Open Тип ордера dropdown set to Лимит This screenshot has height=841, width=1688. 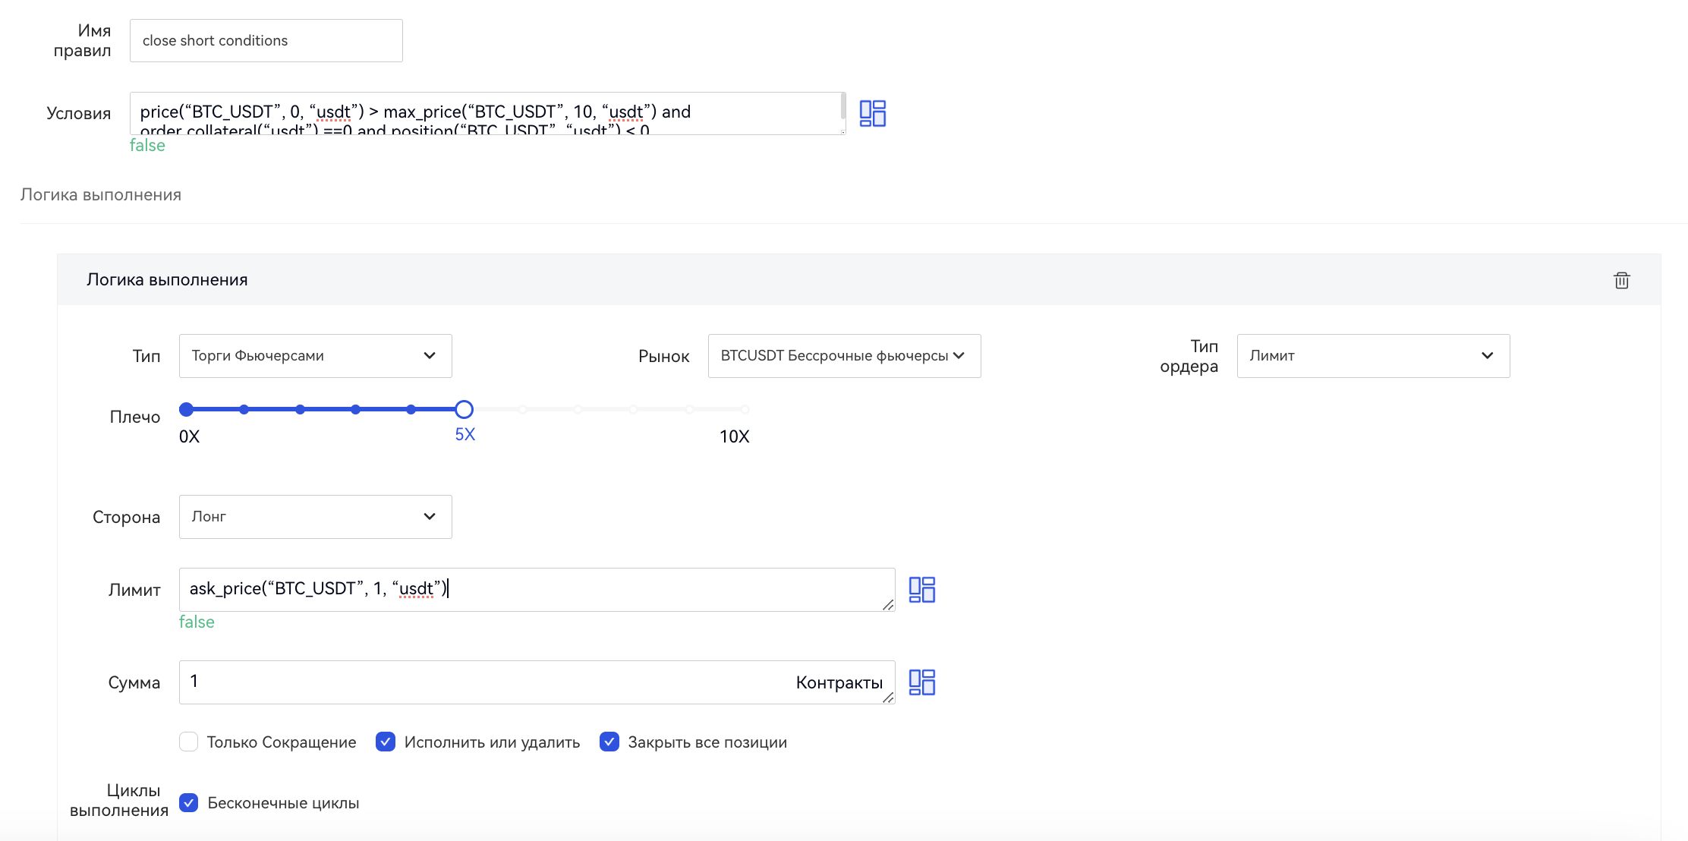coord(1372,356)
